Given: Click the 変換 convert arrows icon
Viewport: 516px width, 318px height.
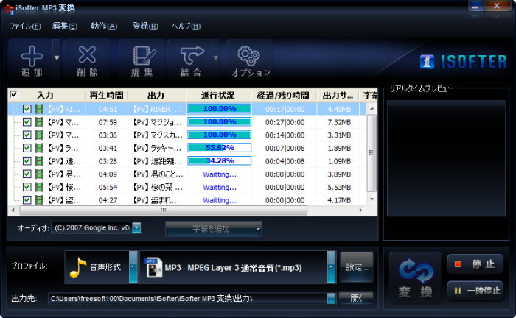Looking at the screenshot, I should click(x=415, y=271).
